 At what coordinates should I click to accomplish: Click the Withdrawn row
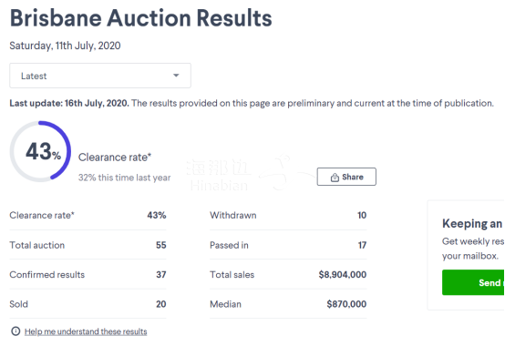coord(288,215)
